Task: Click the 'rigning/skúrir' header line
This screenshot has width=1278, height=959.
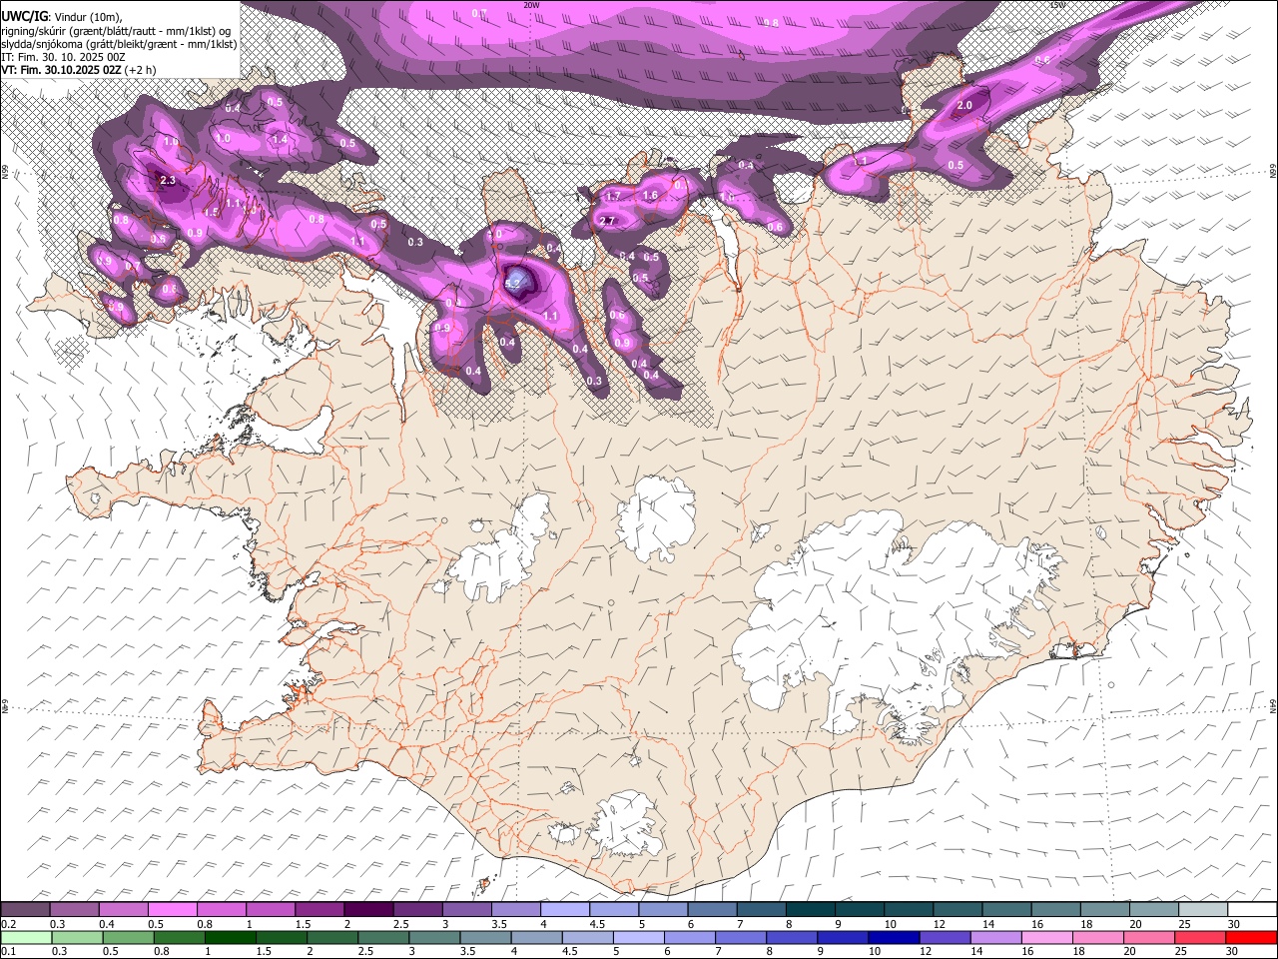Action: pyautogui.click(x=117, y=30)
